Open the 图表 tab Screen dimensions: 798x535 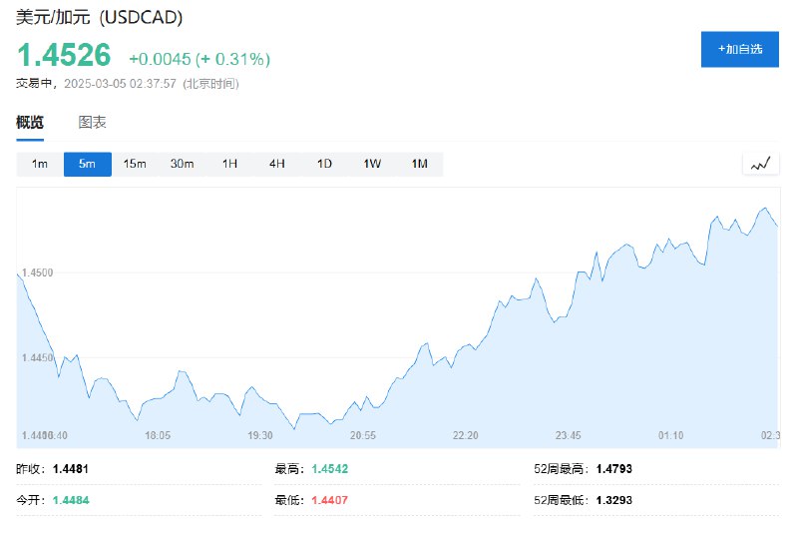tap(92, 122)
